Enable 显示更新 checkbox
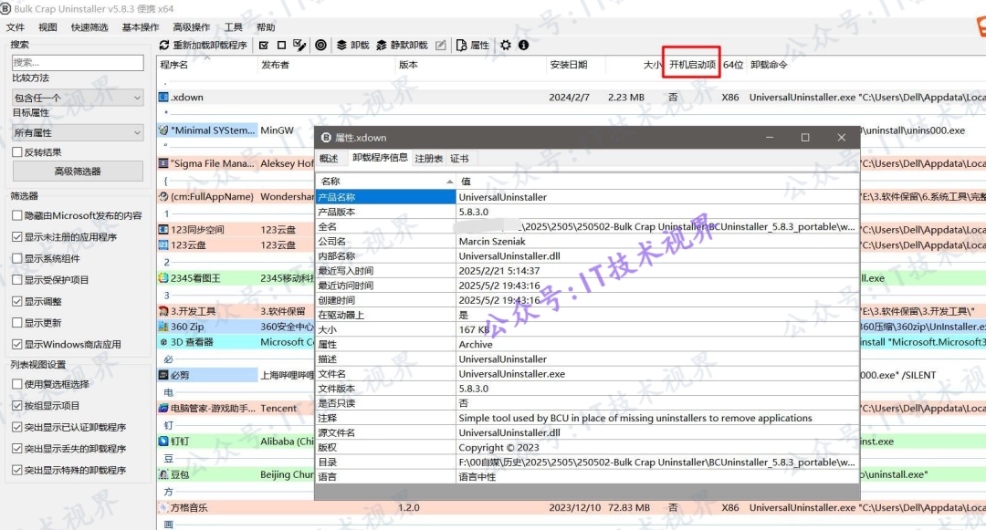 tap(17, 323)
